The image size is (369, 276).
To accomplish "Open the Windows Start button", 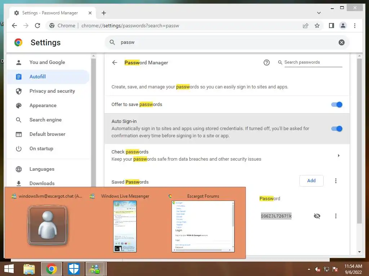I will [9, 269].
